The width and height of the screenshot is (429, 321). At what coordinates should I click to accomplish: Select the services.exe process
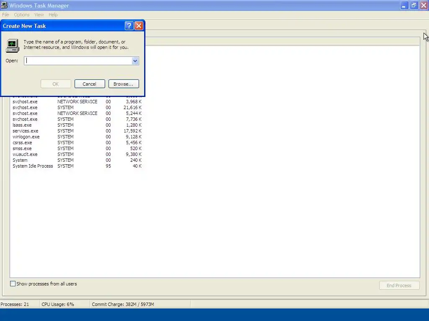(x=77, y=131)
